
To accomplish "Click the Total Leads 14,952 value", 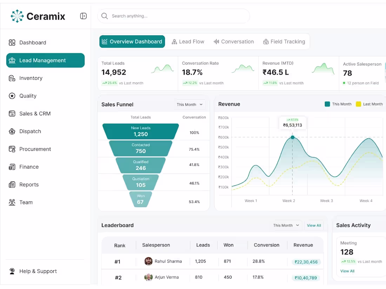I will 114,72.
